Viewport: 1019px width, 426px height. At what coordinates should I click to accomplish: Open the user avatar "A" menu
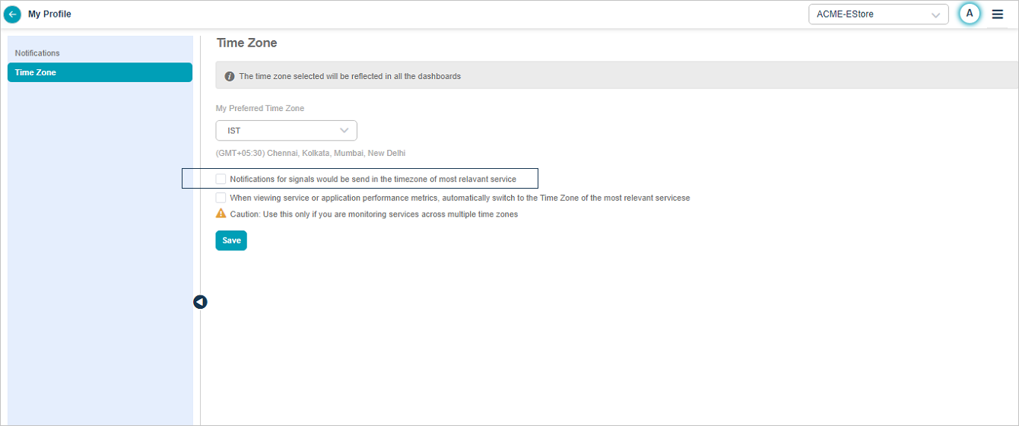[x=969, y=14]
